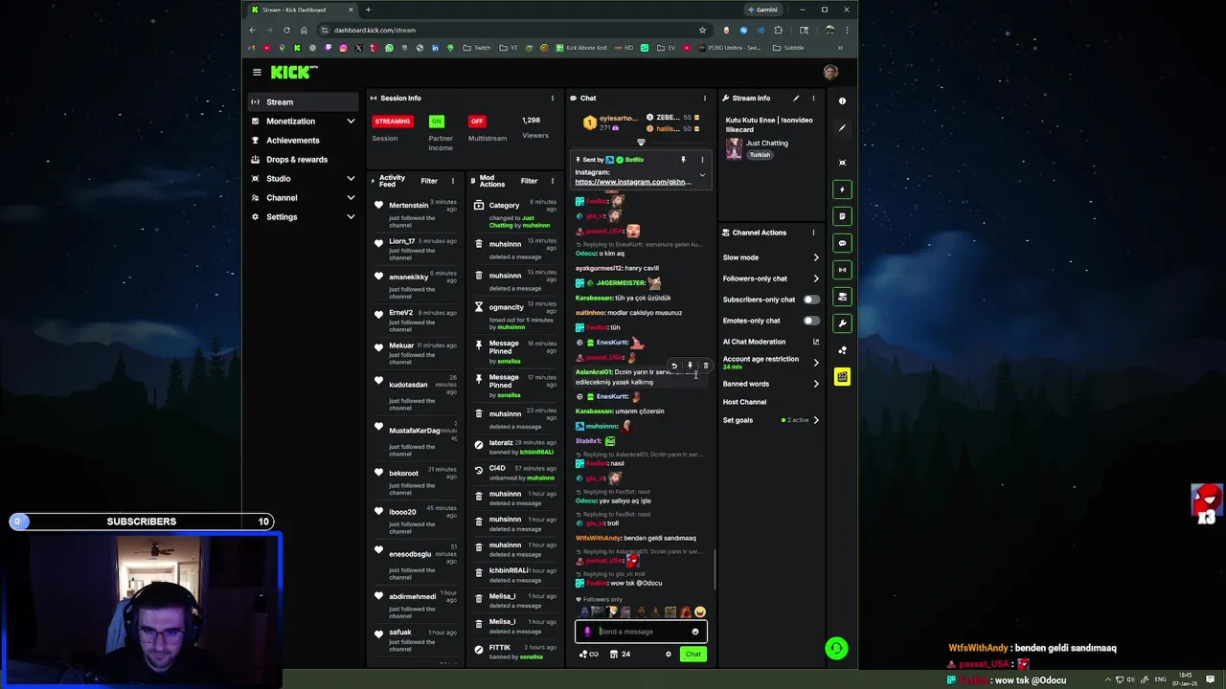
Task: Click the lightning bolt icon in right toolbar
Action: pos(842,189)
